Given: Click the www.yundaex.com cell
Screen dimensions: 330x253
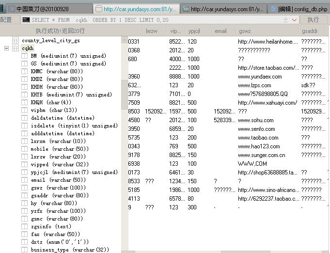Looking at the screenshot, I should [x=260, y=77].
